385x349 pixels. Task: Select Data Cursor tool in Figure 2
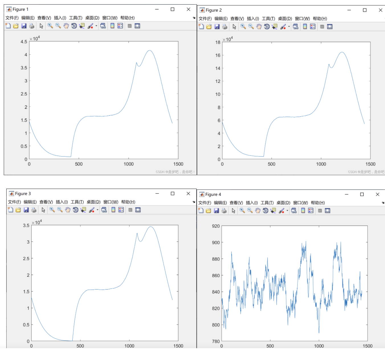(x=275, y=27)
